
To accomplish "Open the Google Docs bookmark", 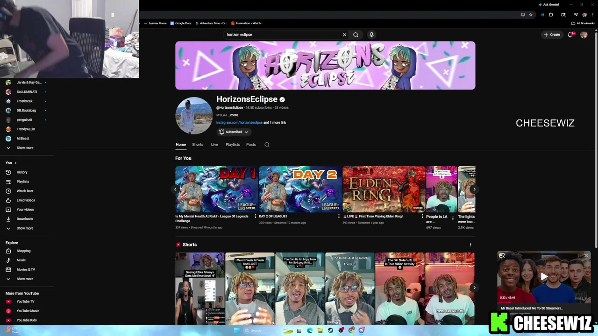I will click(x=181, y=23).
